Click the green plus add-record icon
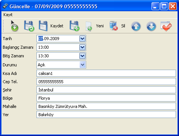This screenshot has height=136, width=179. (15, 26)
